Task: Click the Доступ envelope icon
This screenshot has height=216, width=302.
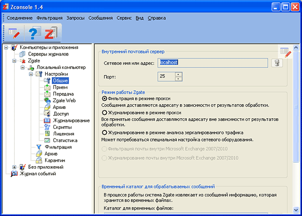Action: point(47,114)
